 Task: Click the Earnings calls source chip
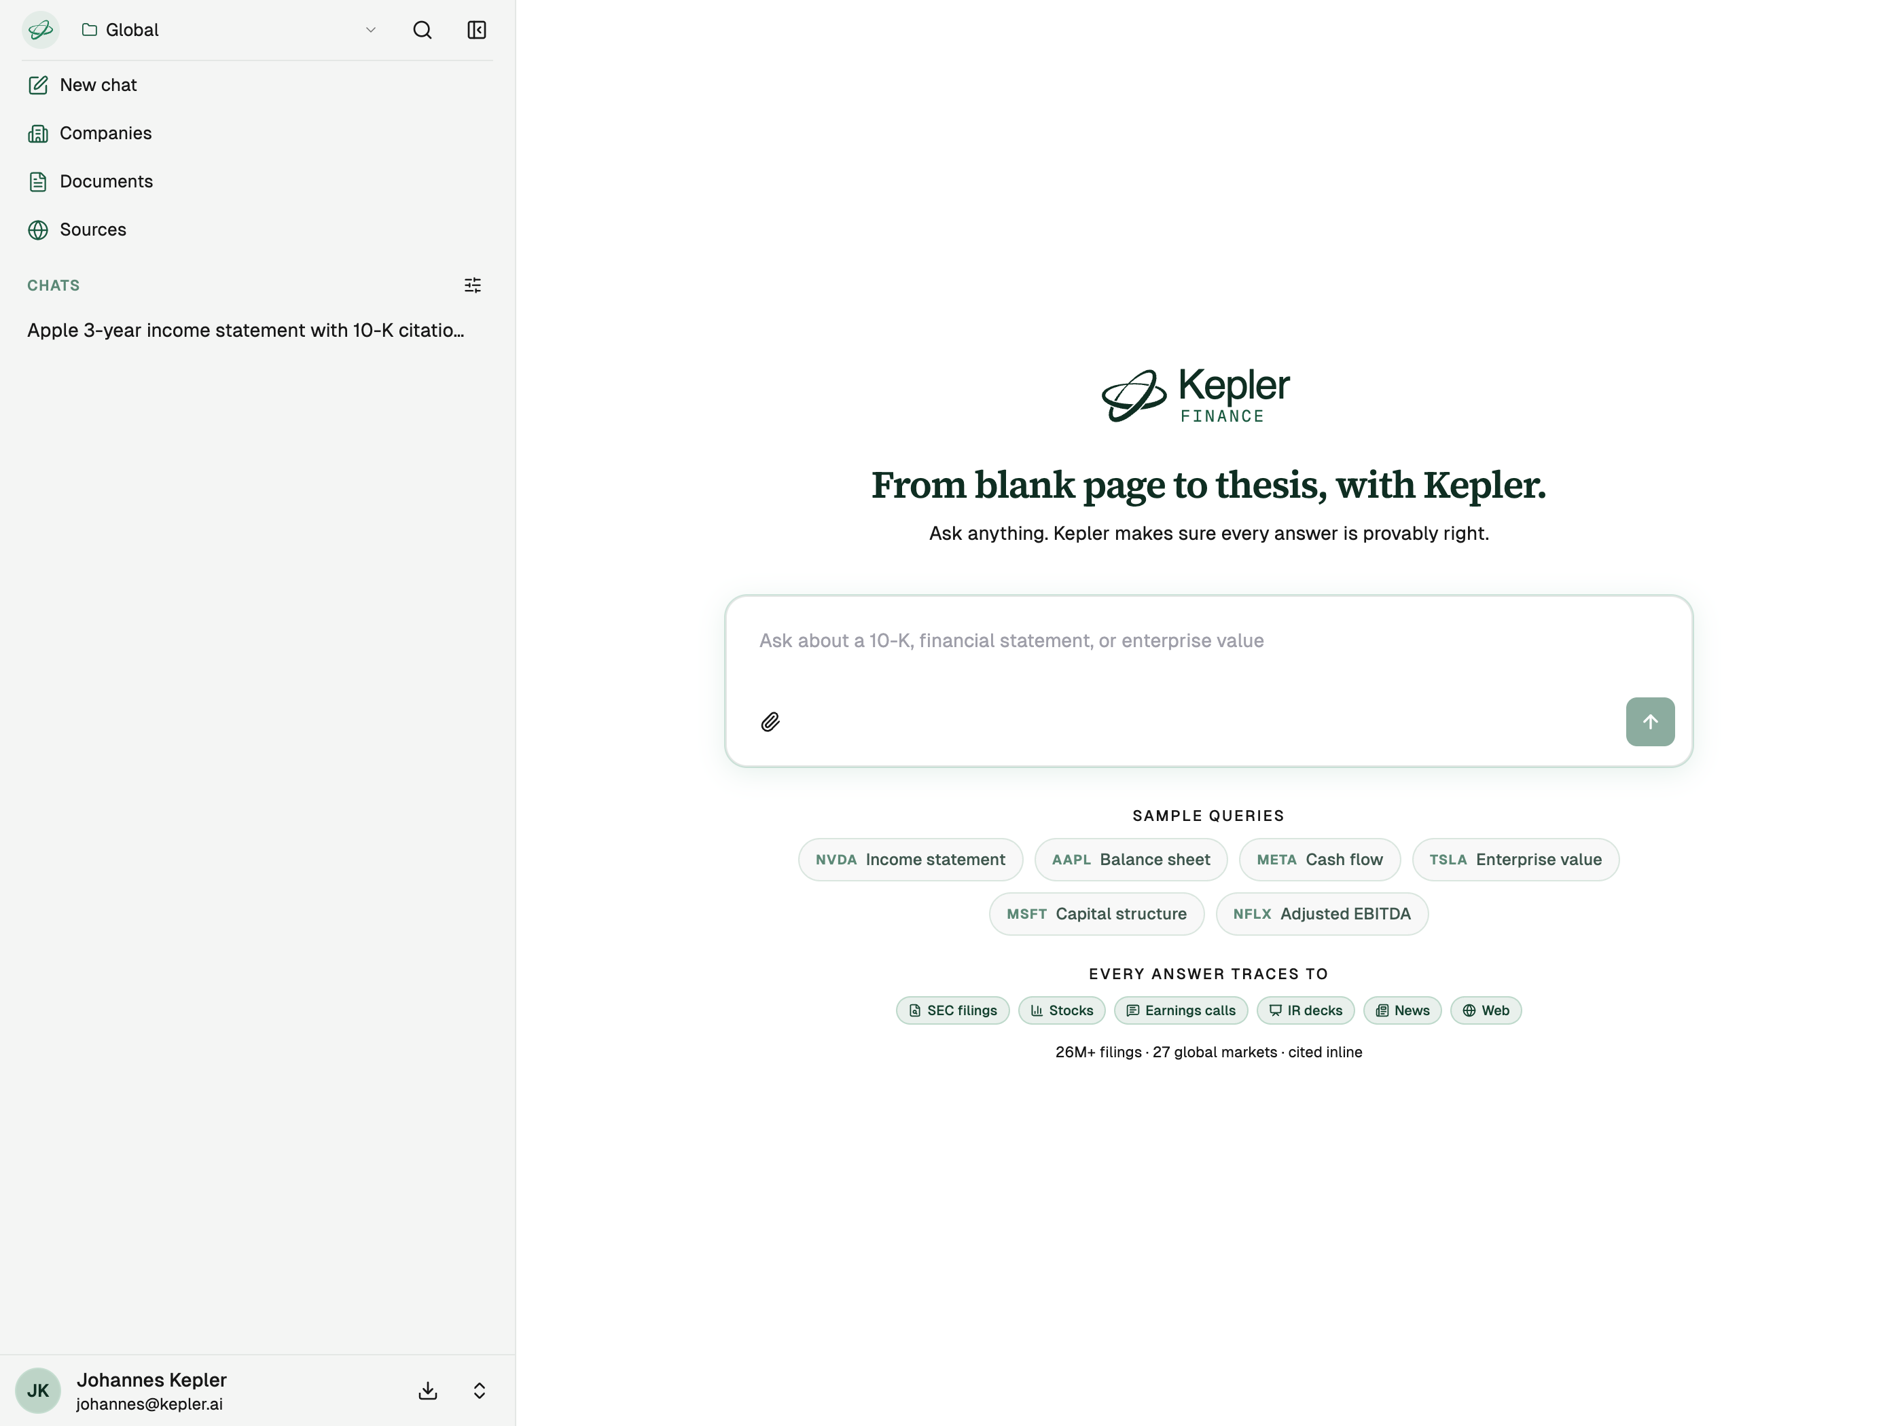tap(1181, 1010)
